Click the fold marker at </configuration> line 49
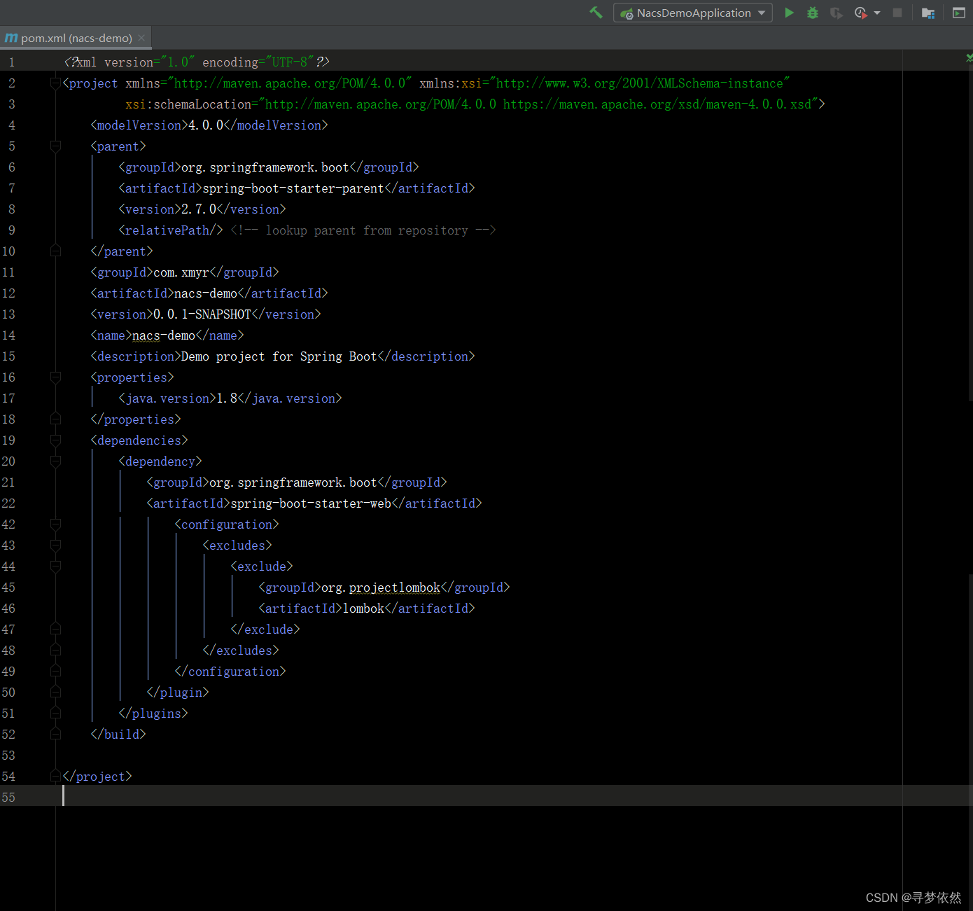 55,672
